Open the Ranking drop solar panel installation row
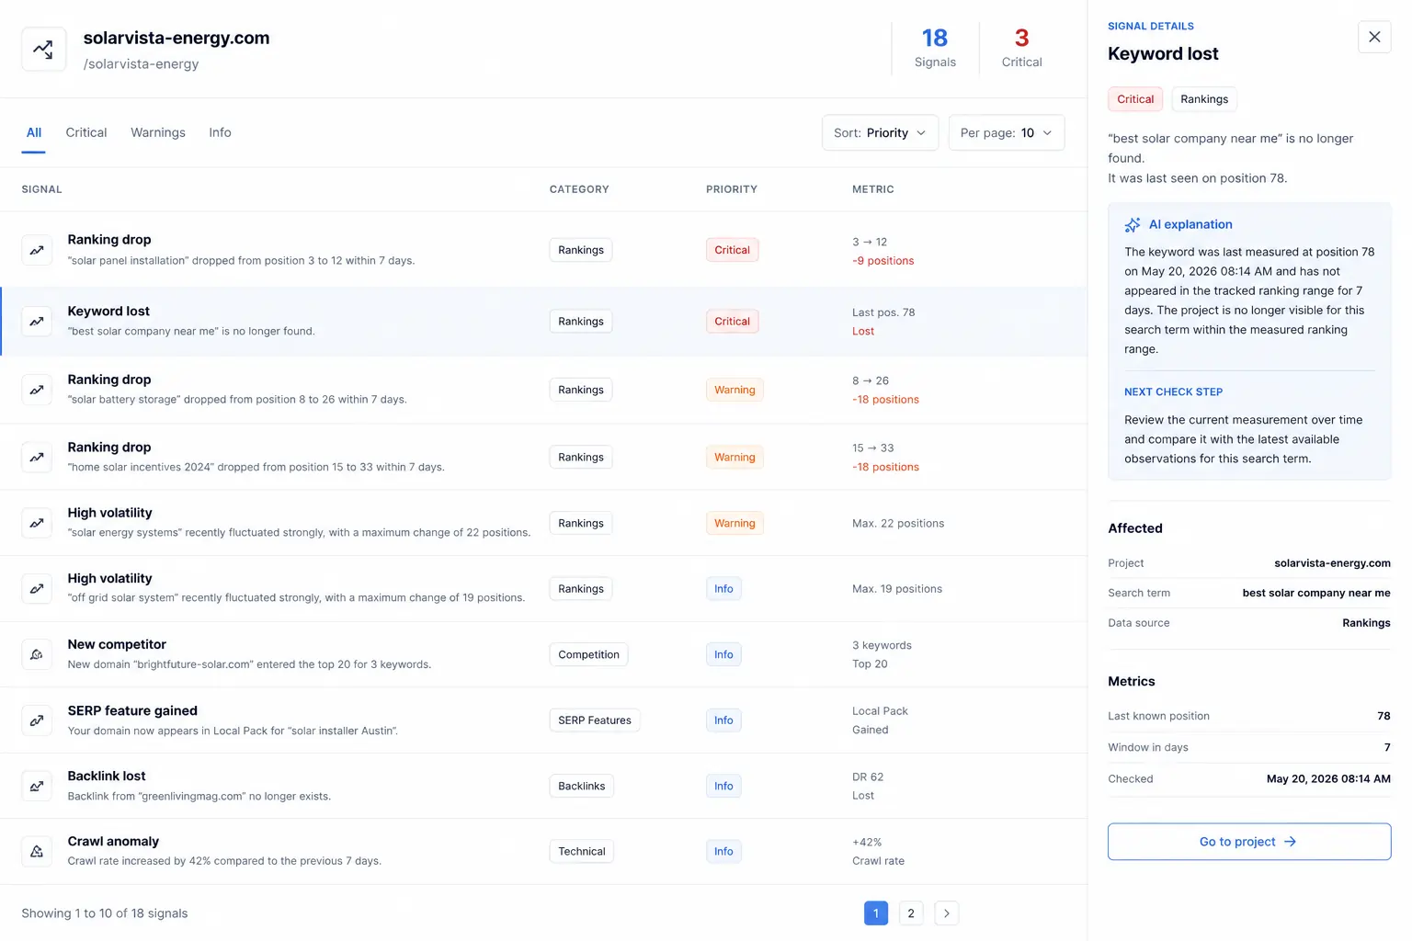1412x941 pixels. tap(543, 250)
